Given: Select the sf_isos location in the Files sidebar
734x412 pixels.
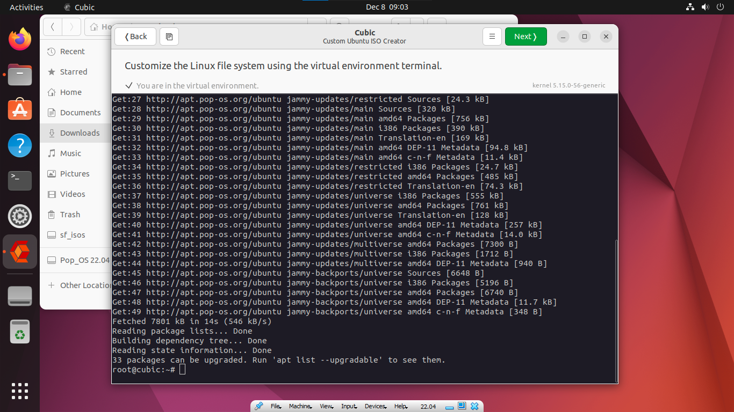Looking at the screenshot, I should pyautogui.click(x=73, y=235).
